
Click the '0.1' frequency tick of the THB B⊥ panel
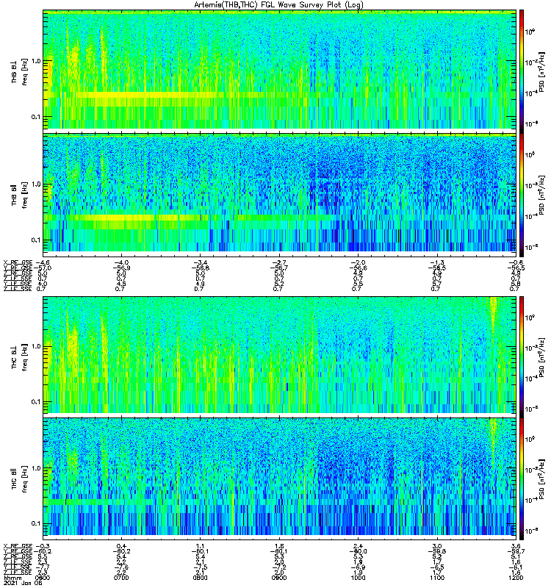point(35,117)
